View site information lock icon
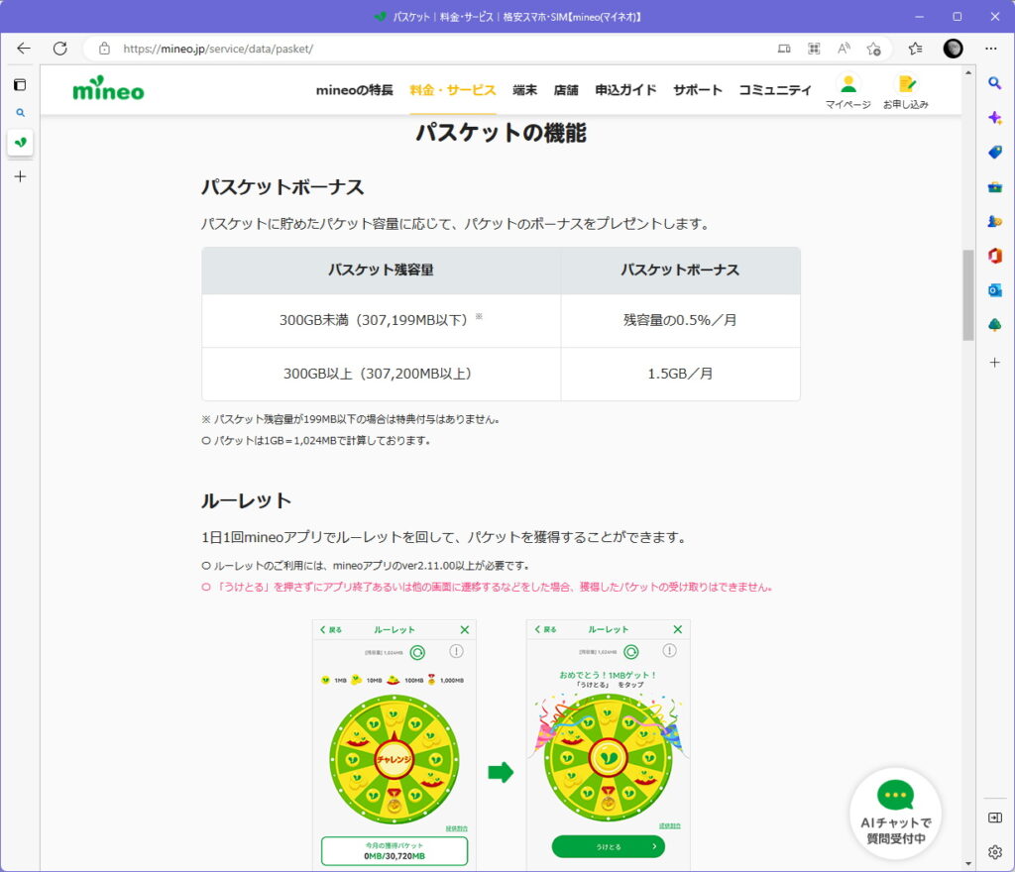Image resolution: width=1015 pixels, height=872 pixels. [x=104, y=49]
